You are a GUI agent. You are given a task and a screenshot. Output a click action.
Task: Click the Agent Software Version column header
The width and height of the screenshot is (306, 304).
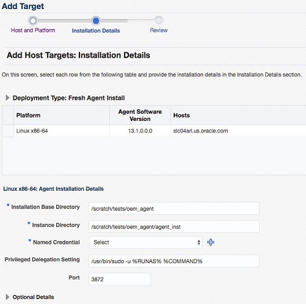point(140,115)
